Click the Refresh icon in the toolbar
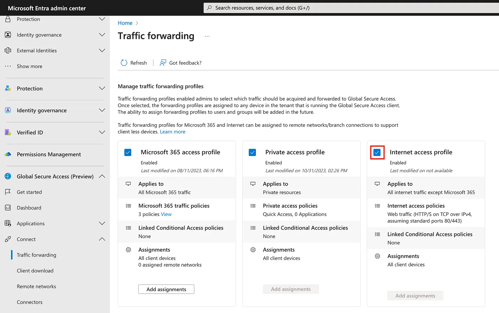Viewport: 499px width, 313px height. point(124,63)
